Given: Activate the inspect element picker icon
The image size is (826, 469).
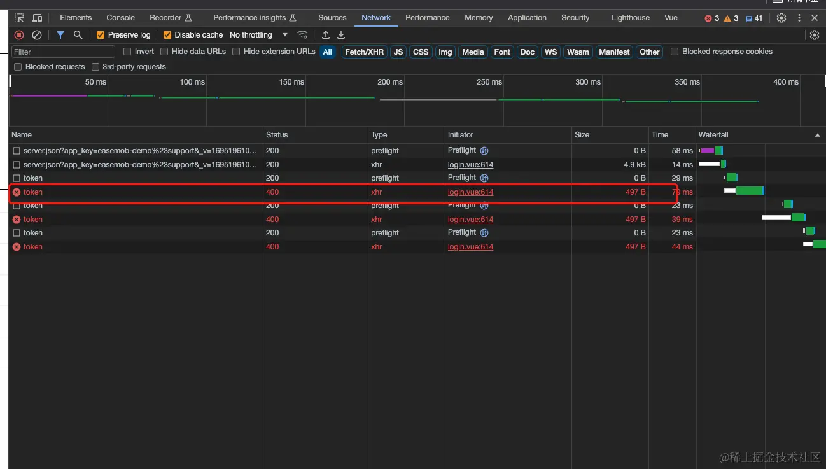Looking at the screenshot, I should coord(19,18).
